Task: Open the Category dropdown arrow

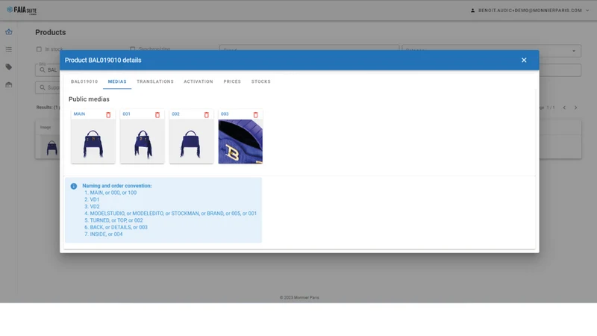Action: click(574, 51)
